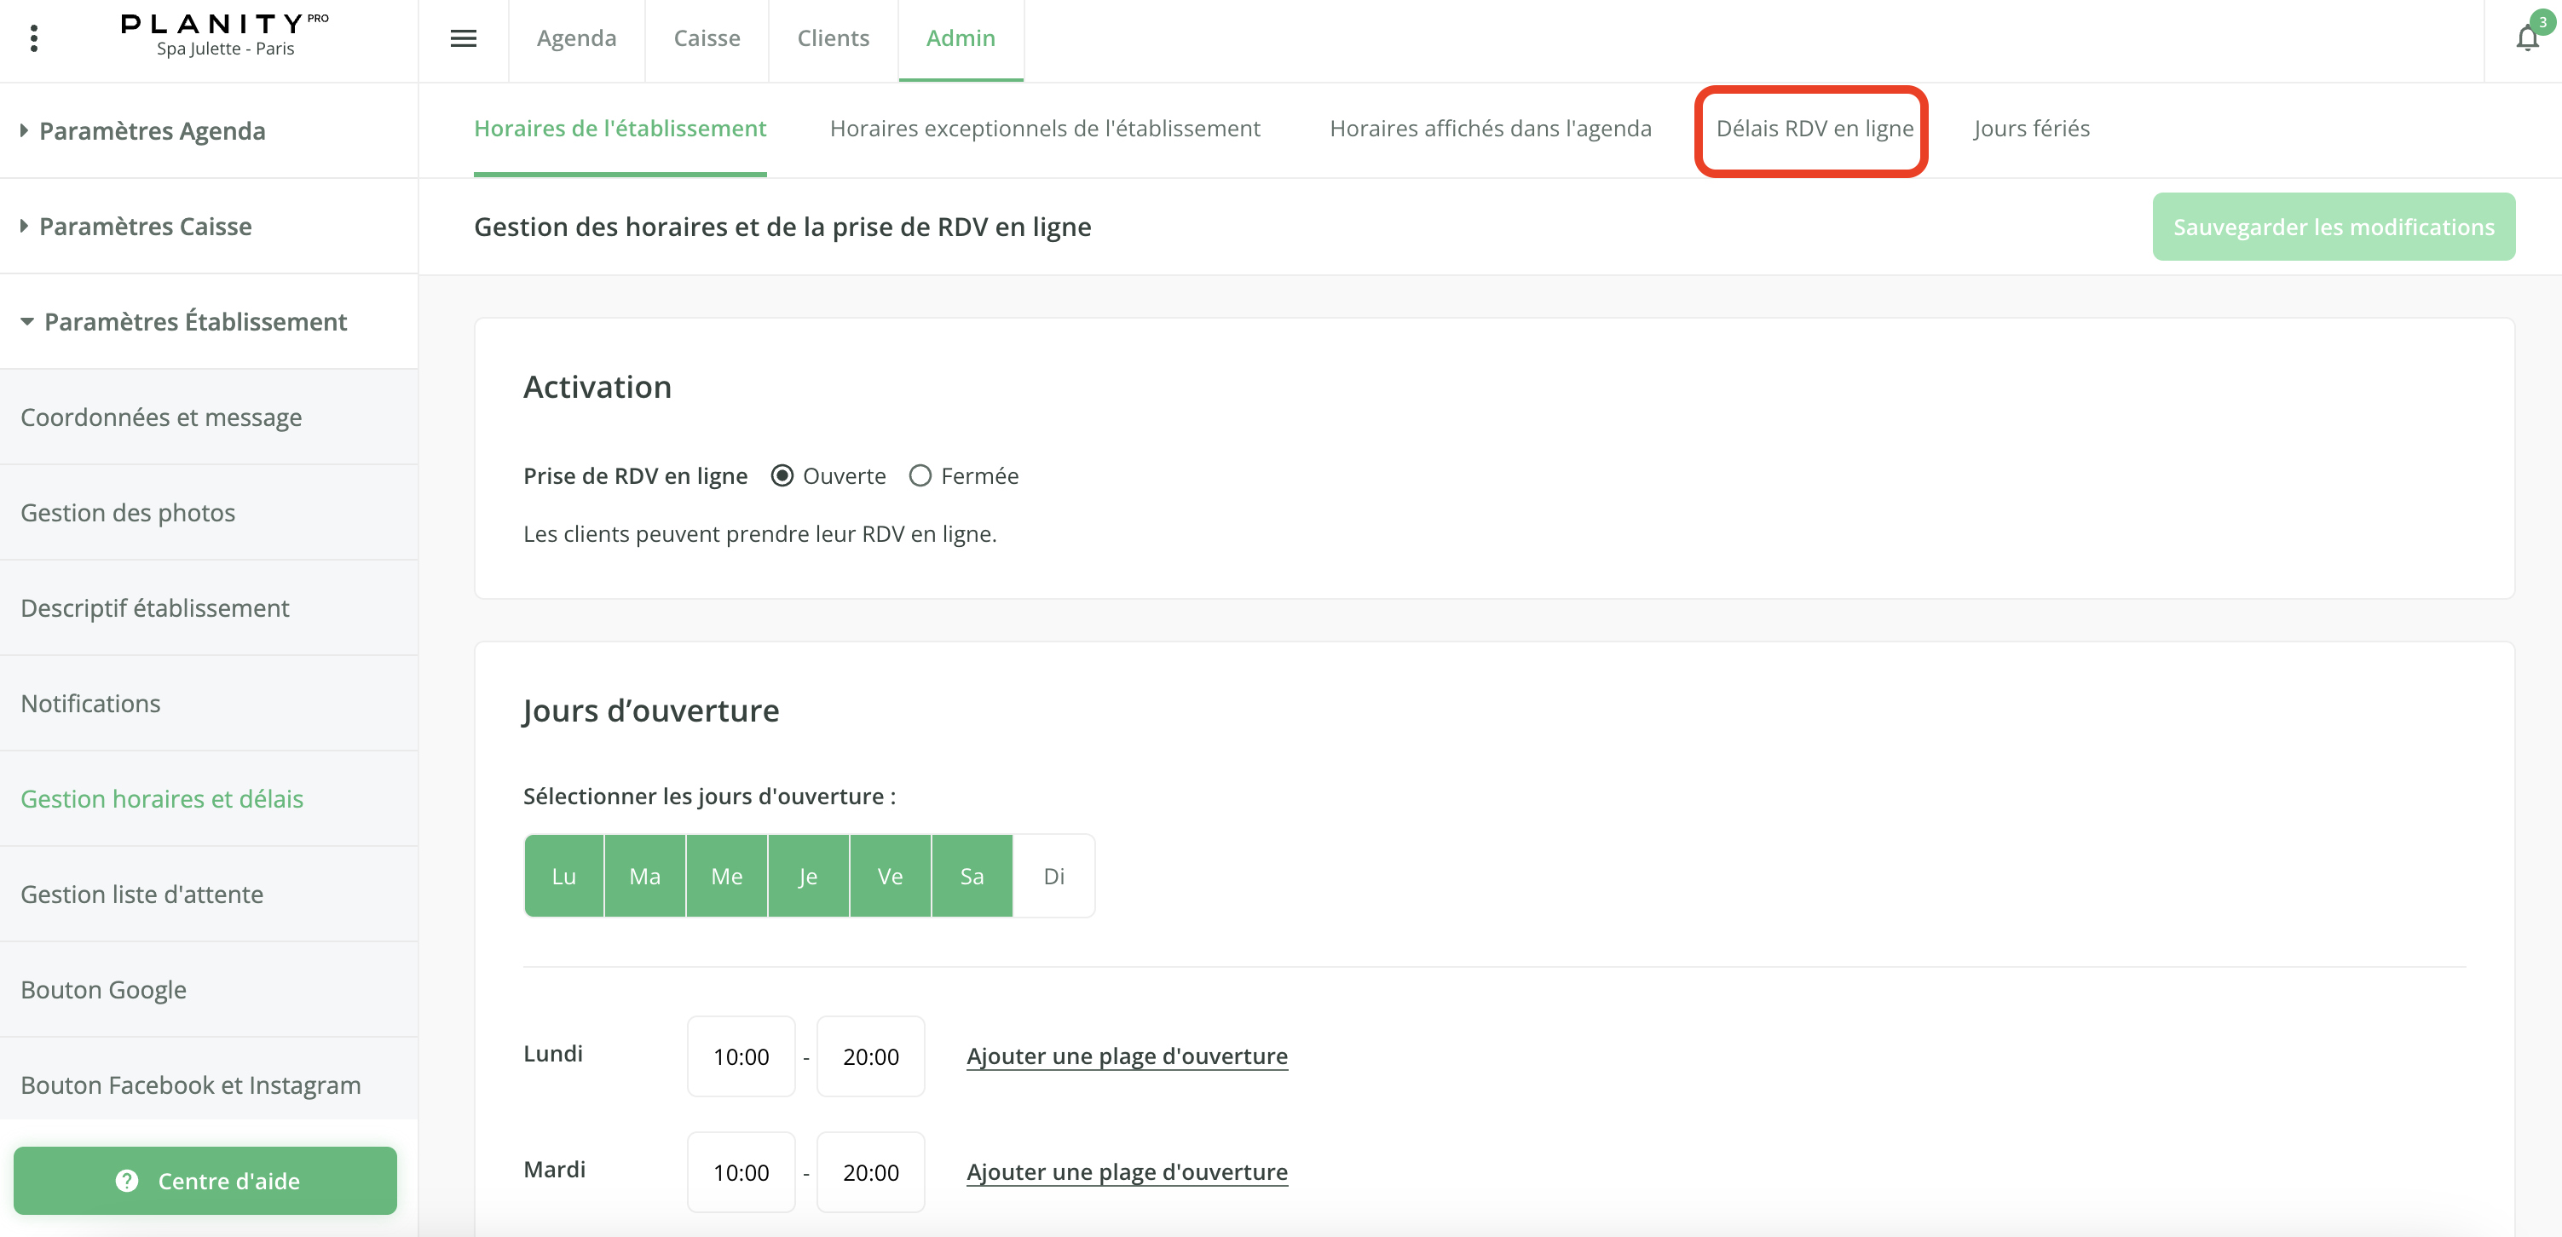2562x1237 pixels.
Task: Open the three-dot vertical menu
Action: pyautogui.click(x=34, y=39)
